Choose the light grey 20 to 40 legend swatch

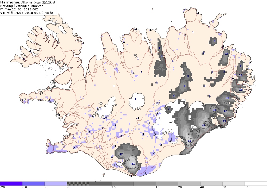pyautogui.click(x=189, y=184)
